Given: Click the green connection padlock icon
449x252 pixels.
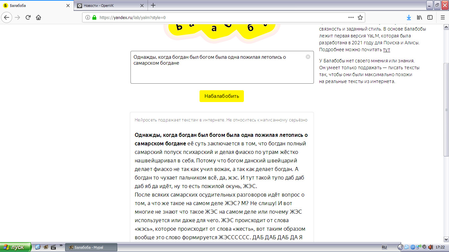Looking at the screenshot, I should click(94, 17).
